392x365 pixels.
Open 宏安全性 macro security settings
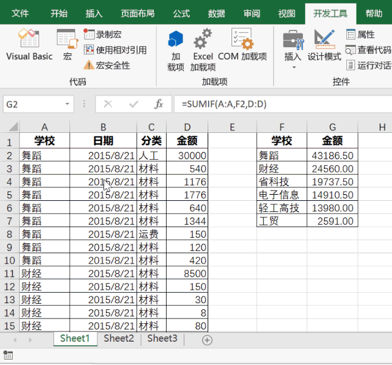[107, 66]
